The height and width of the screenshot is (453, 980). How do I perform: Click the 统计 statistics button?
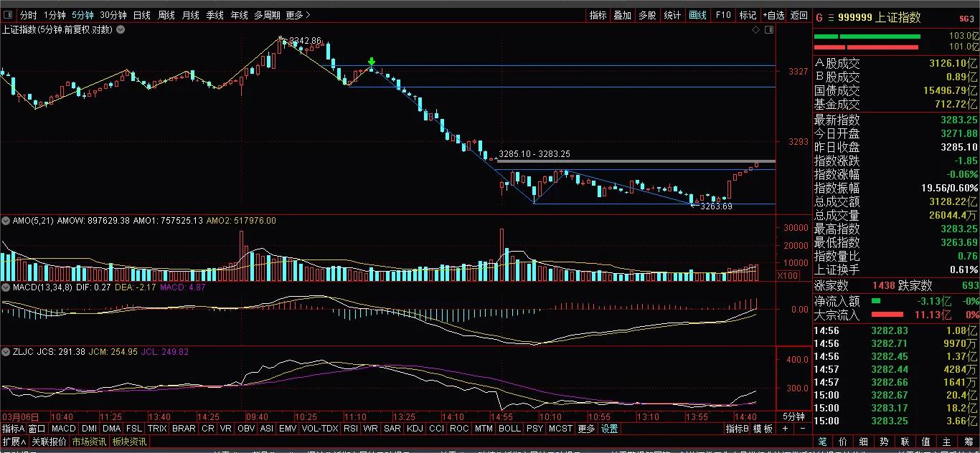[x=672, y=15]
